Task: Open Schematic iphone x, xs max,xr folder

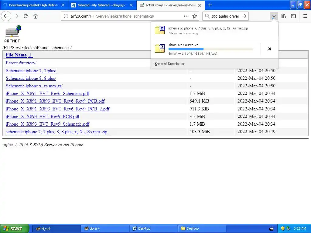Action: point(34,86)
